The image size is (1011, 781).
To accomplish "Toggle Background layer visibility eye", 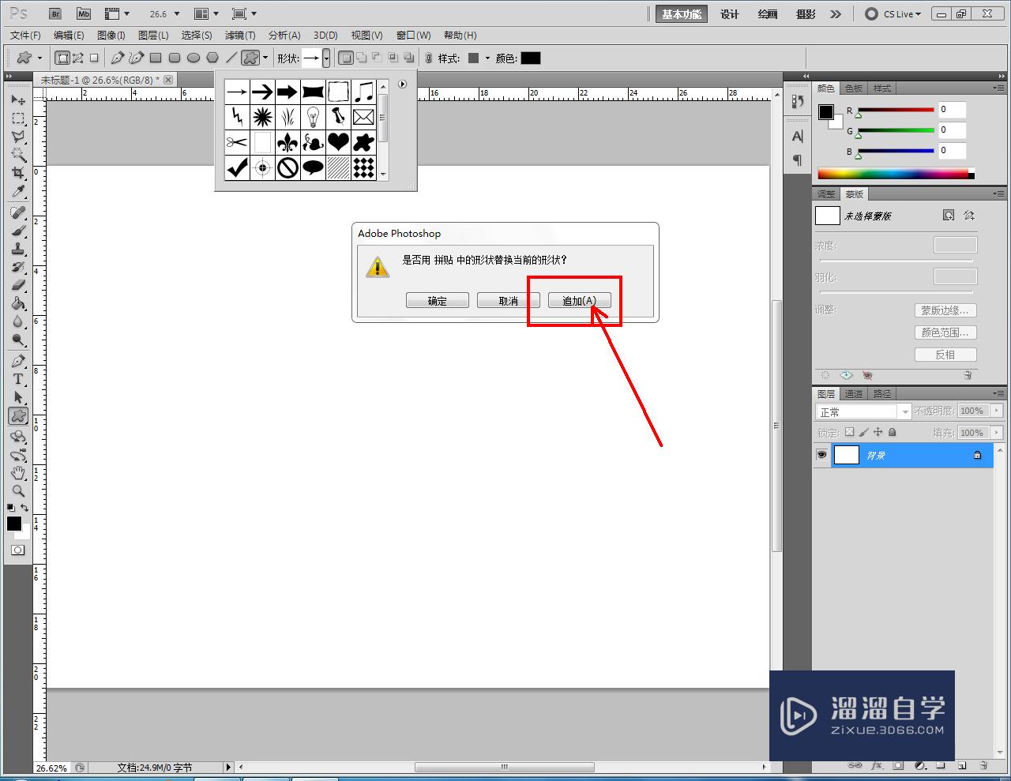I will pyautogui.click(x=822, y=455).
